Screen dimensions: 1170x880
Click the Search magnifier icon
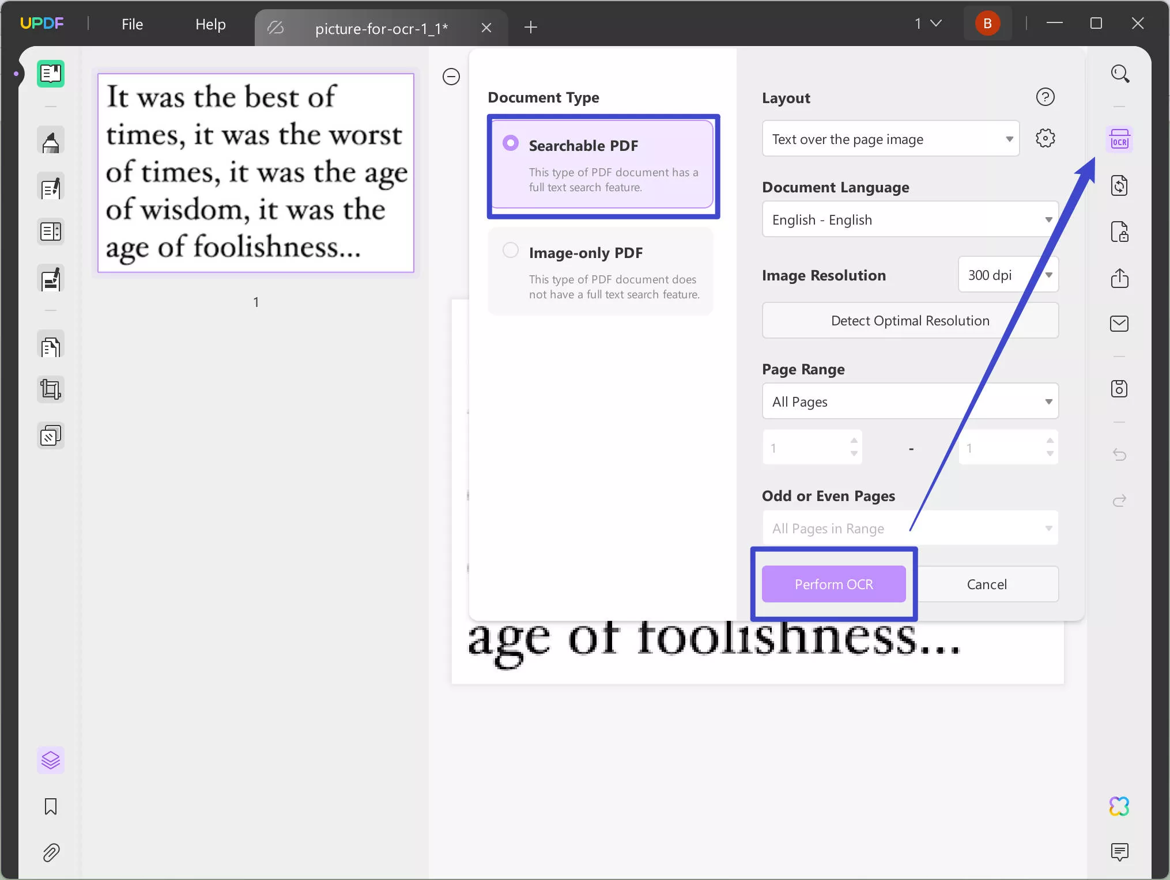coord(1119,74)
